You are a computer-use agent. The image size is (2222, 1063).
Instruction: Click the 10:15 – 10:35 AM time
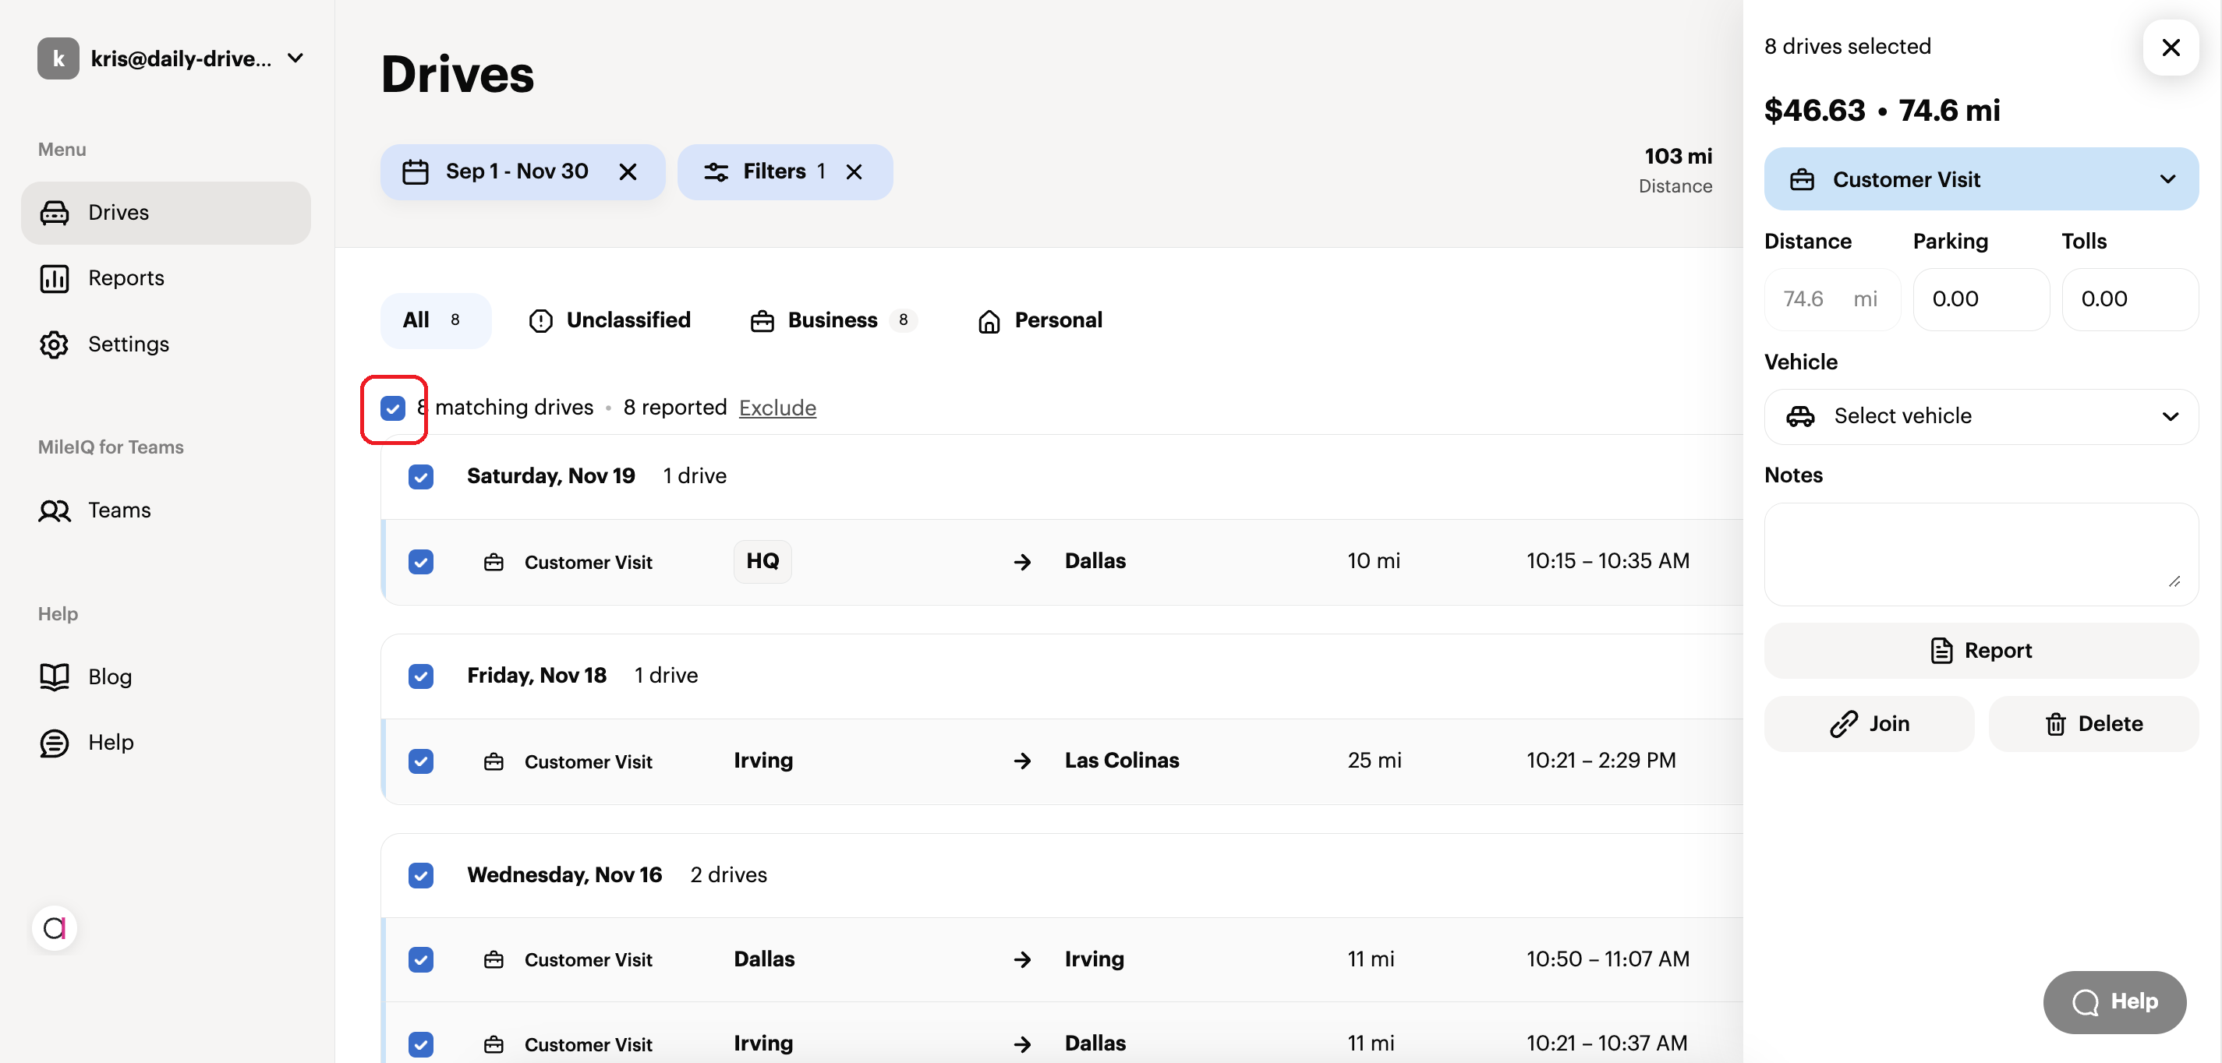1608,561
